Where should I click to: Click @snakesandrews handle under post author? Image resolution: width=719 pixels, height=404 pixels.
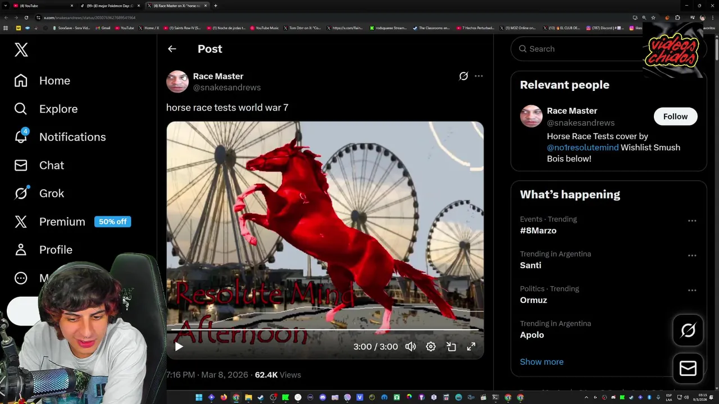pos(227,88)
